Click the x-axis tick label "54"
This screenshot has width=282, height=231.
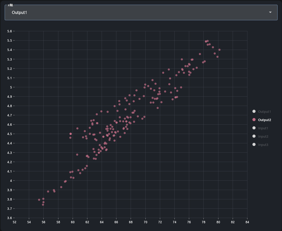(x=29, y=222)
